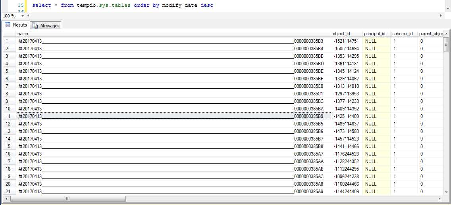Click name cell ending in 0000000385BB
This screenshot has width=451, height=205.
[x=173, y=56]
